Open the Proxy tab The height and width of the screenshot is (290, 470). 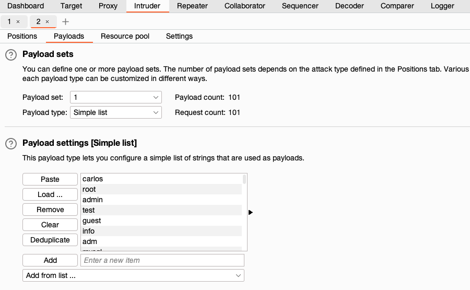tap(108, 6)
